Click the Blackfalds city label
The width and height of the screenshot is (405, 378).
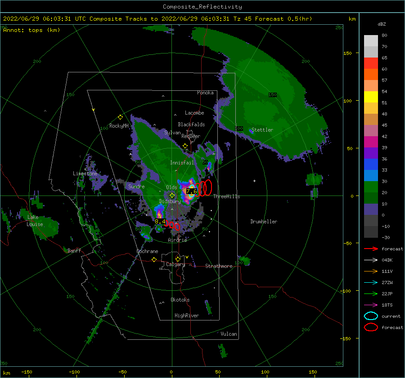(x=191, y=125)
